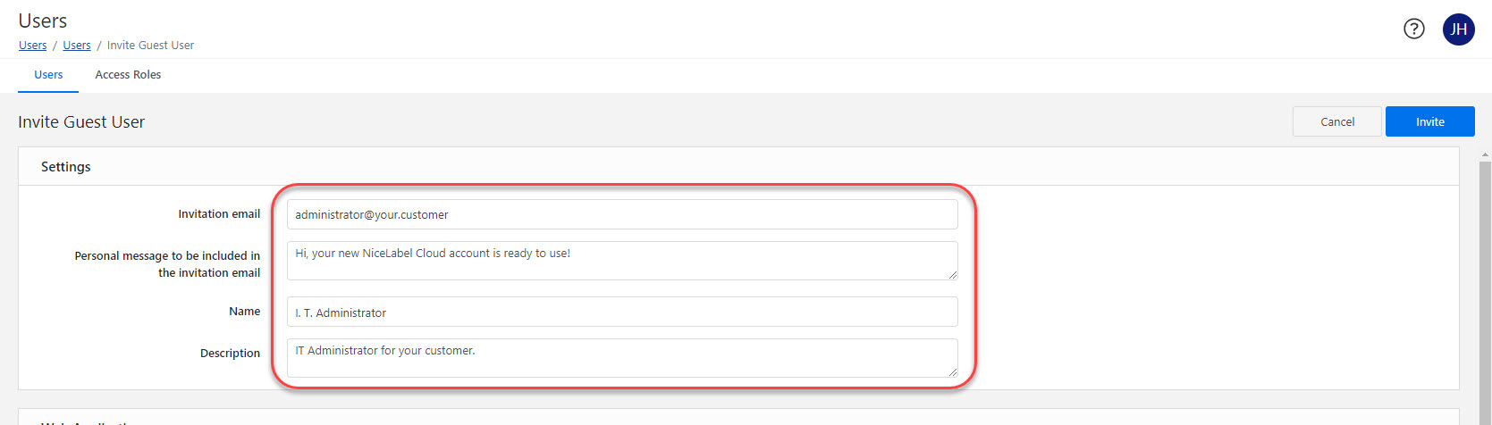Click into the personal message text area
Viewport: 1492px width, 425px height.
coord(621,260)
